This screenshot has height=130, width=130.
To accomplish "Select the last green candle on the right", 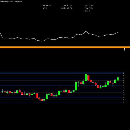I will (x=118, y=79).
